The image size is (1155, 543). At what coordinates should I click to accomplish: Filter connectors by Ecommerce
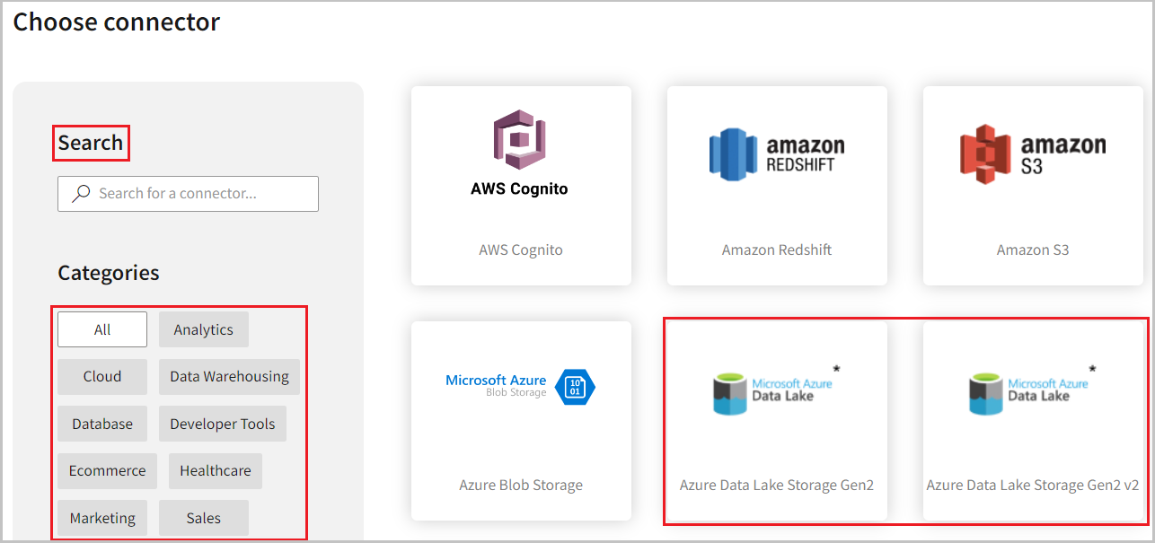pos(107,470)
